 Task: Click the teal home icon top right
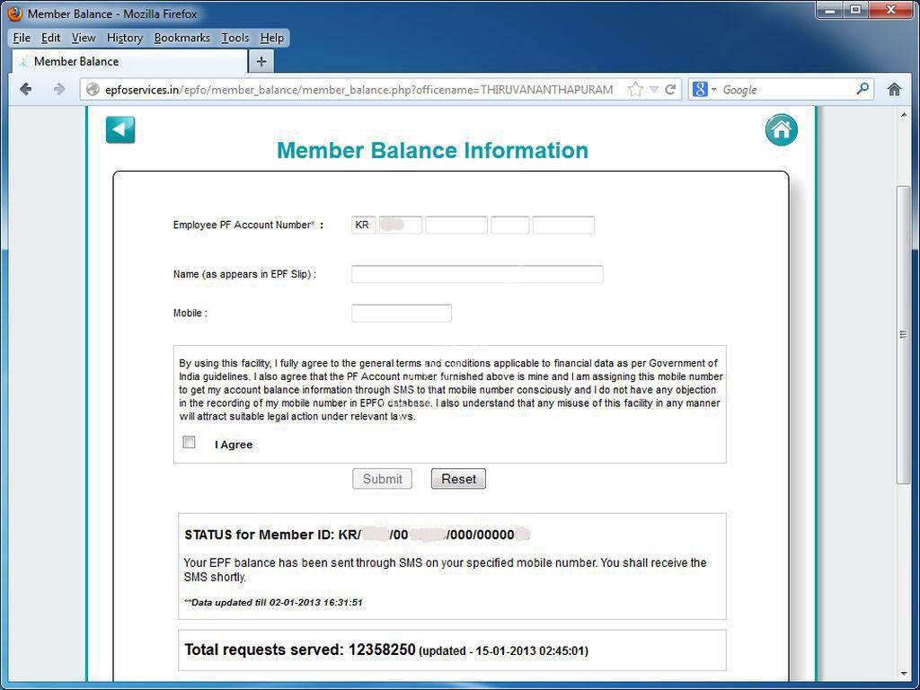coord(780,129)
